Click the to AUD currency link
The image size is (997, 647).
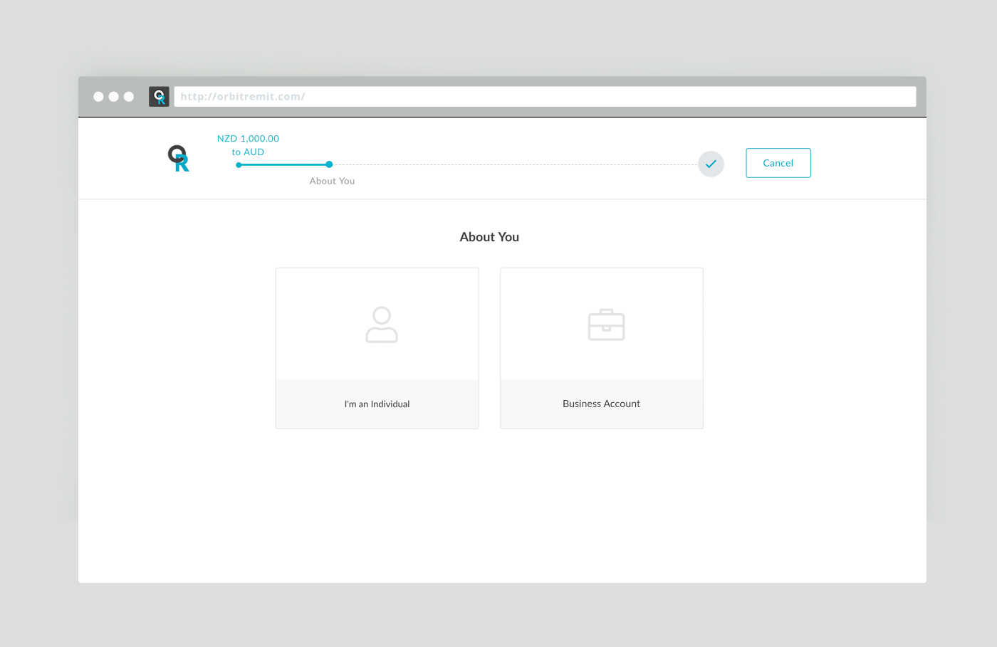coord(248,152)
